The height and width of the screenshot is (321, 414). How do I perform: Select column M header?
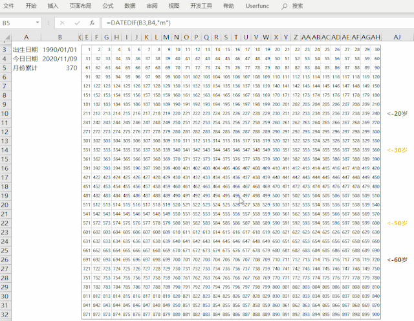[166, 38]
